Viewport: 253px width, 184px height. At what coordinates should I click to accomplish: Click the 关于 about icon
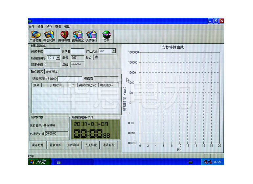coord(106,36)
